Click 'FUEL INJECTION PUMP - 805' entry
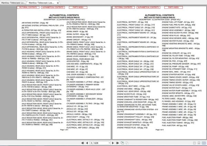Image resolution: width=207 pixels, height=146 pixels. (x=177, y=117)
